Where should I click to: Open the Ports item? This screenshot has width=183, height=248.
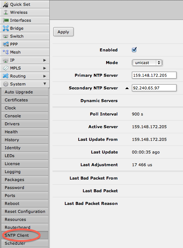[x=25, y=196]
